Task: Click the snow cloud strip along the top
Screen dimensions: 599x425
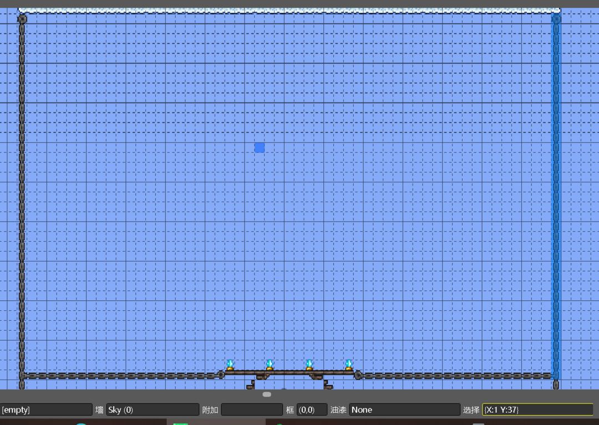Action: [x=289, y=11]
